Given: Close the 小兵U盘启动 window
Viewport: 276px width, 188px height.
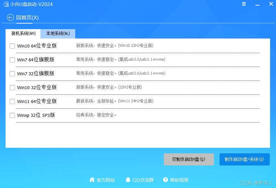Looking at the screenshot, I should 271,4.
